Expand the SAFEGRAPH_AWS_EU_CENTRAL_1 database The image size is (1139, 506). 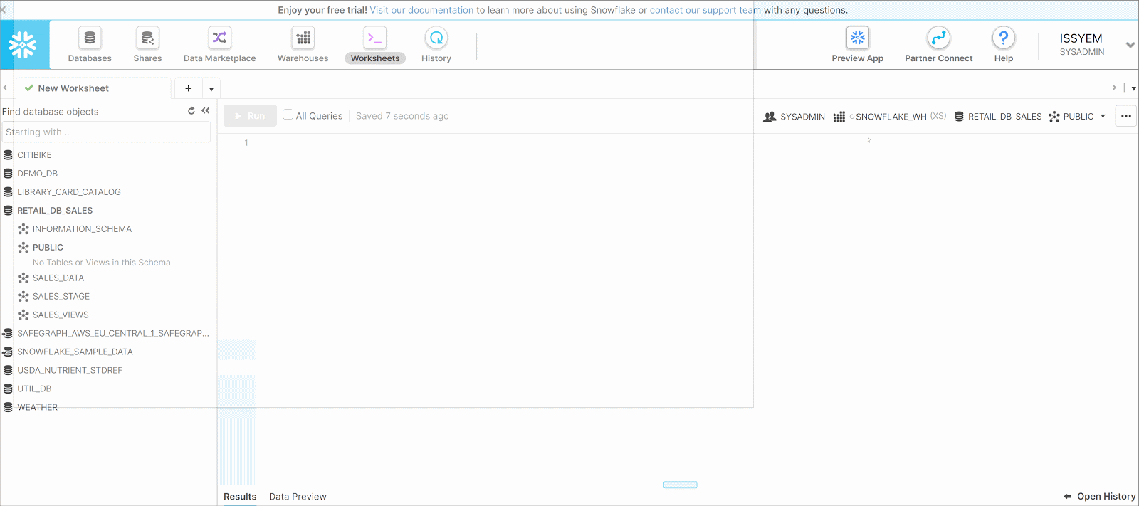pos(113,334)
